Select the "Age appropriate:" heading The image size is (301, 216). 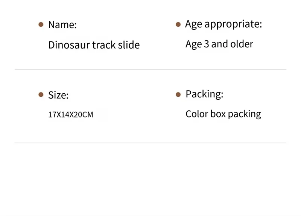point(223,24)
